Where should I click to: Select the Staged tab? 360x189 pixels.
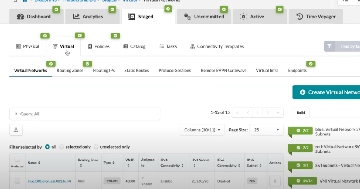click(x=148, y=17)
